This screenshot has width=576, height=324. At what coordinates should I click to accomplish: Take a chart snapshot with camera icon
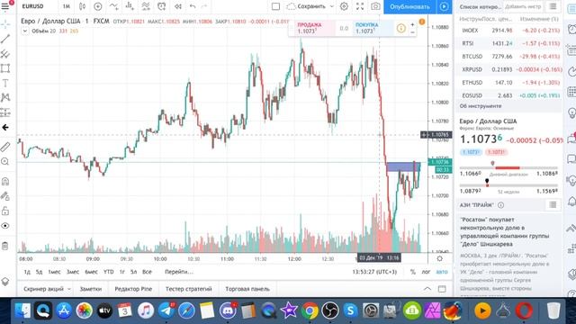[x=375, y=6]
